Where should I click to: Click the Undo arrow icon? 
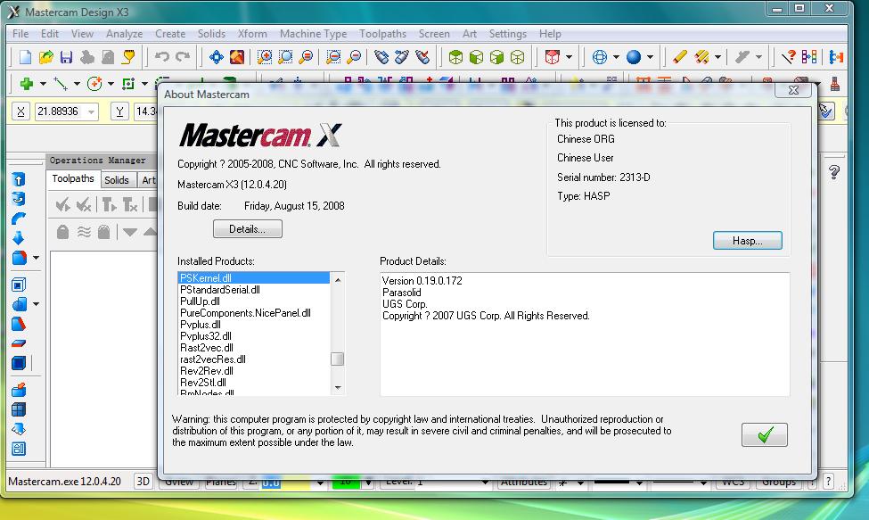162,56
